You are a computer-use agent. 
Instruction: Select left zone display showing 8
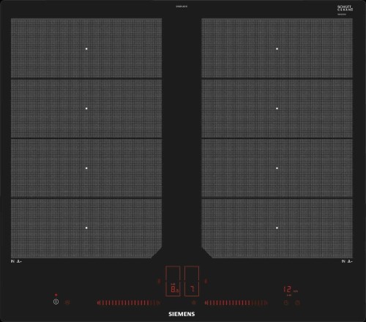173,281
